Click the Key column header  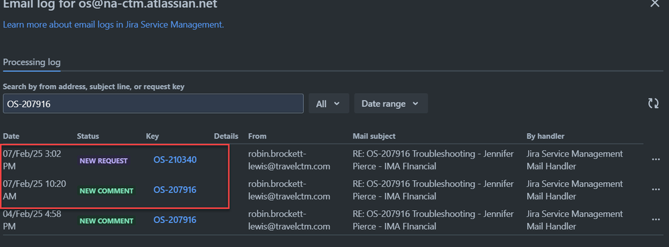152,136
